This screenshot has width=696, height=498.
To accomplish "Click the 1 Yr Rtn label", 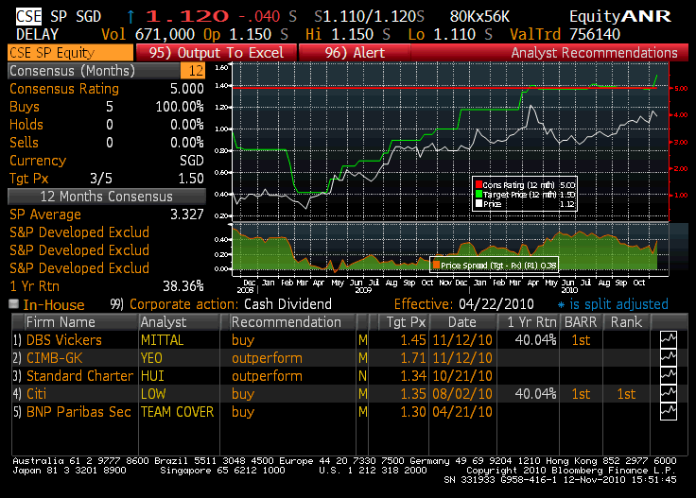I will point(35,286).
